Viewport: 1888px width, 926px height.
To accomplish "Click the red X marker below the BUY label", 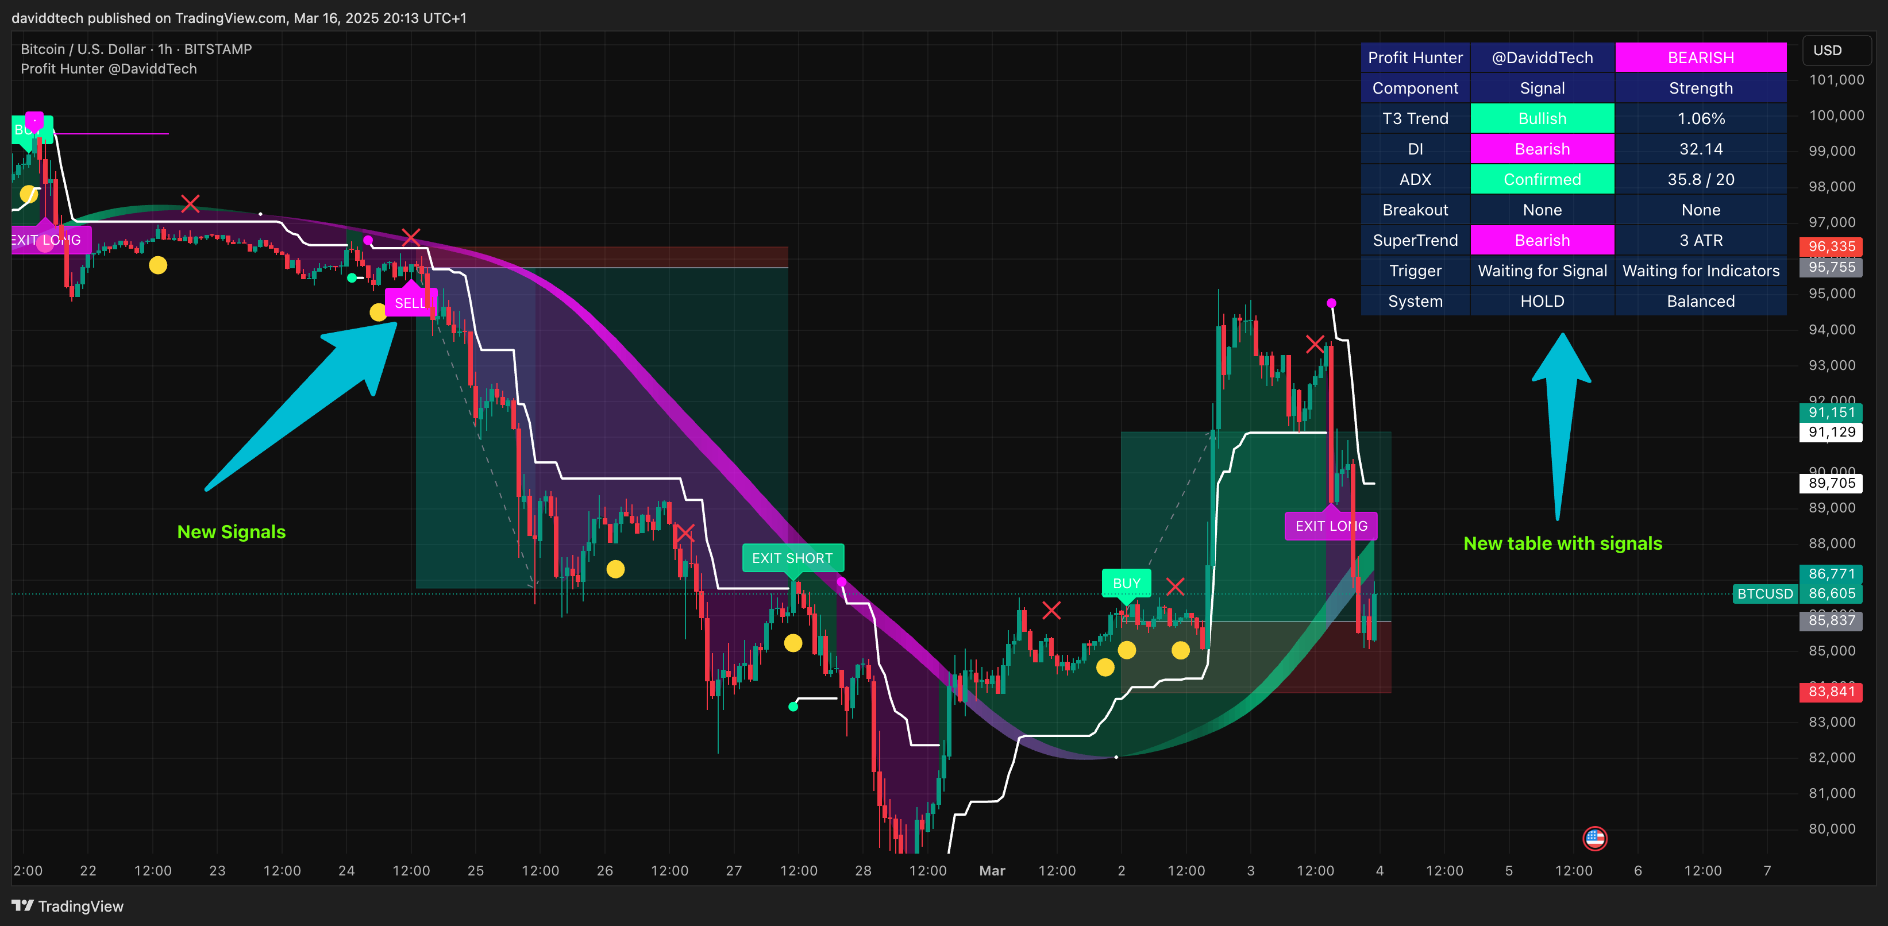I will pos(1175,586).
